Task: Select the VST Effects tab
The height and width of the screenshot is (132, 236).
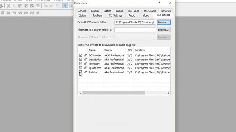Action: [x=163, y=15]
